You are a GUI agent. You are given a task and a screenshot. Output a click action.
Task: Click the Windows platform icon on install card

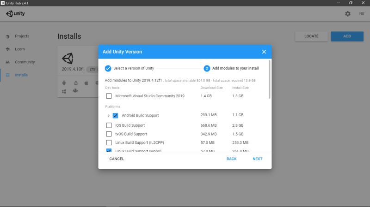[64, 91]
